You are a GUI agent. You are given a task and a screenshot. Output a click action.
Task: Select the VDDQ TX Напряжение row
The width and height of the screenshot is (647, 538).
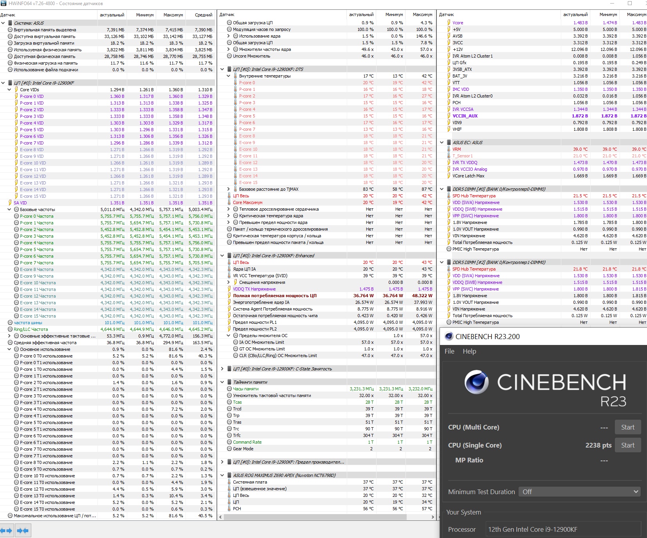(x=327, y=289)
